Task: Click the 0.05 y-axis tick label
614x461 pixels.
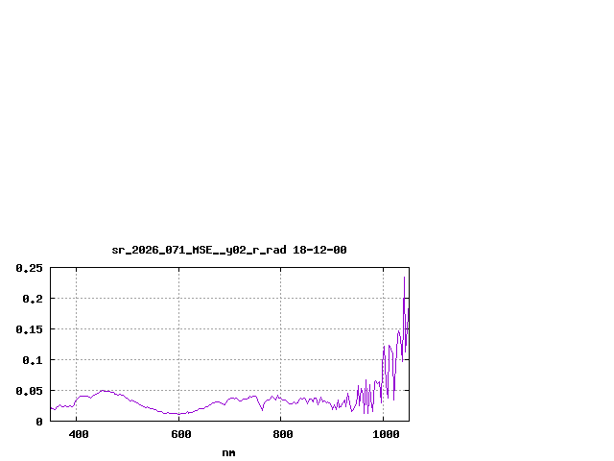Action: [30, 391]
